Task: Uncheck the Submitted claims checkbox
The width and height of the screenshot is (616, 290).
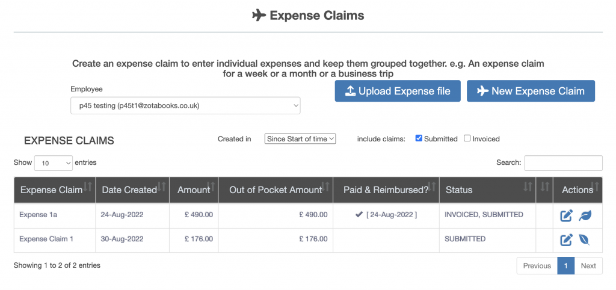Action: (419, 138)
